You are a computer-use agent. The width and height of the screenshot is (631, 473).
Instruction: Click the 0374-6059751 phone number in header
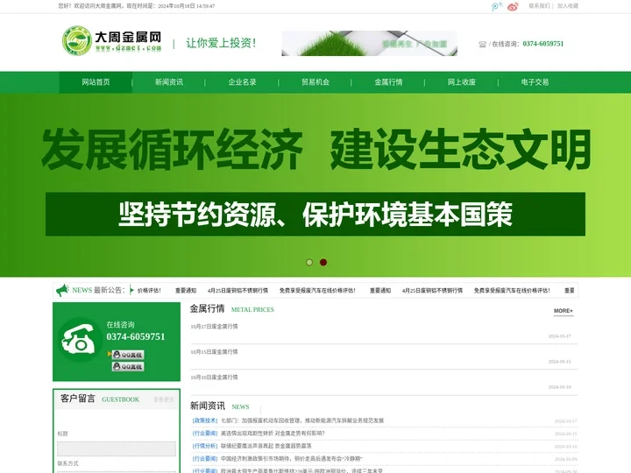click(543, 44)
